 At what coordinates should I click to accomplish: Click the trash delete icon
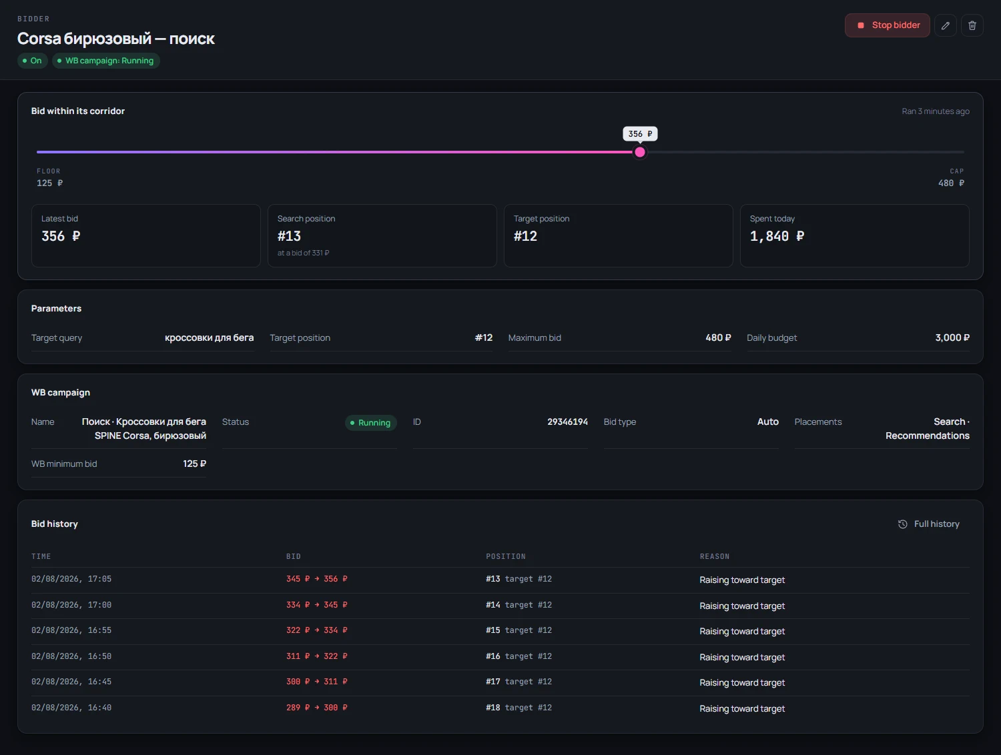972,25
